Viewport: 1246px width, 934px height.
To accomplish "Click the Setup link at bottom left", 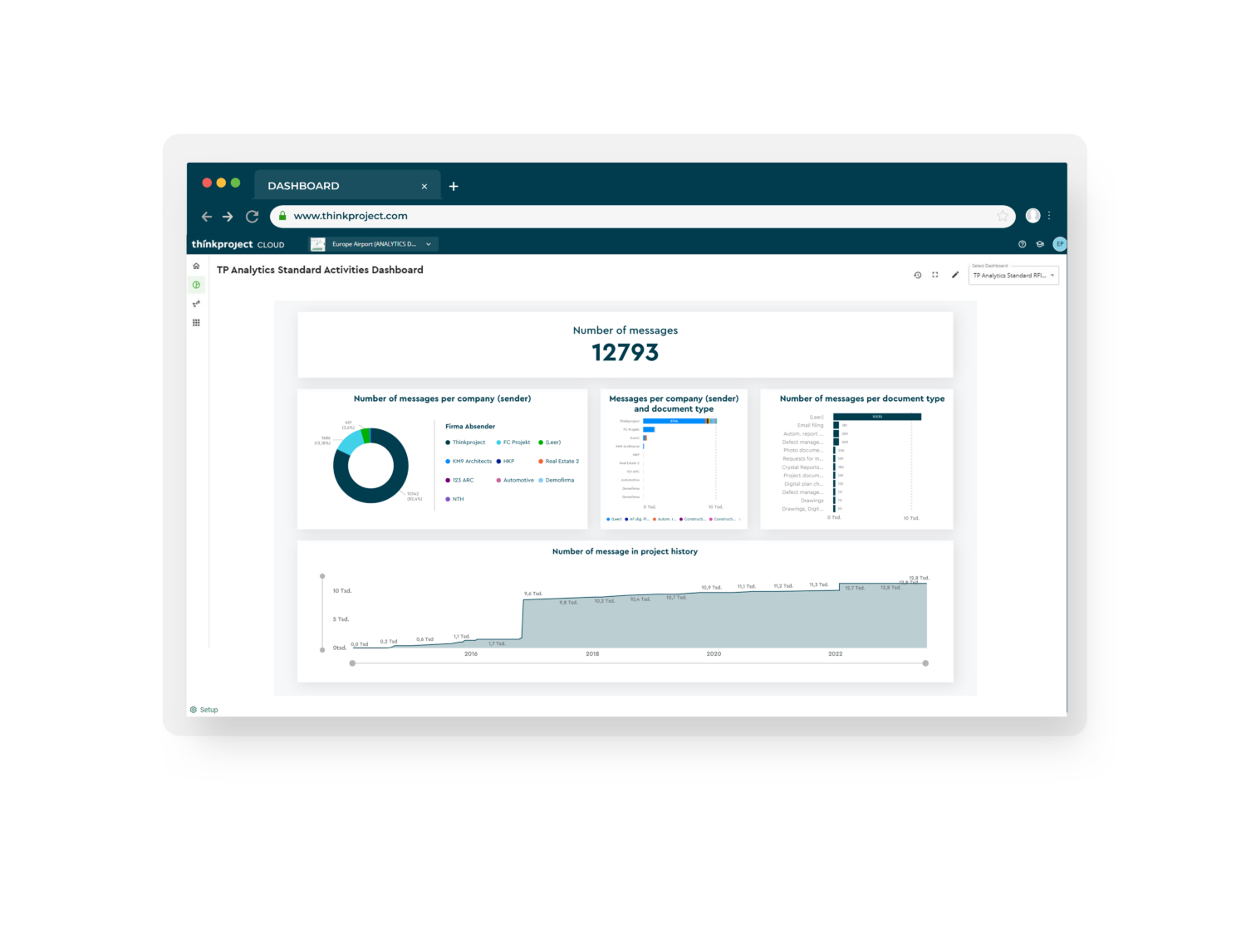I will (x=208, y=710).
